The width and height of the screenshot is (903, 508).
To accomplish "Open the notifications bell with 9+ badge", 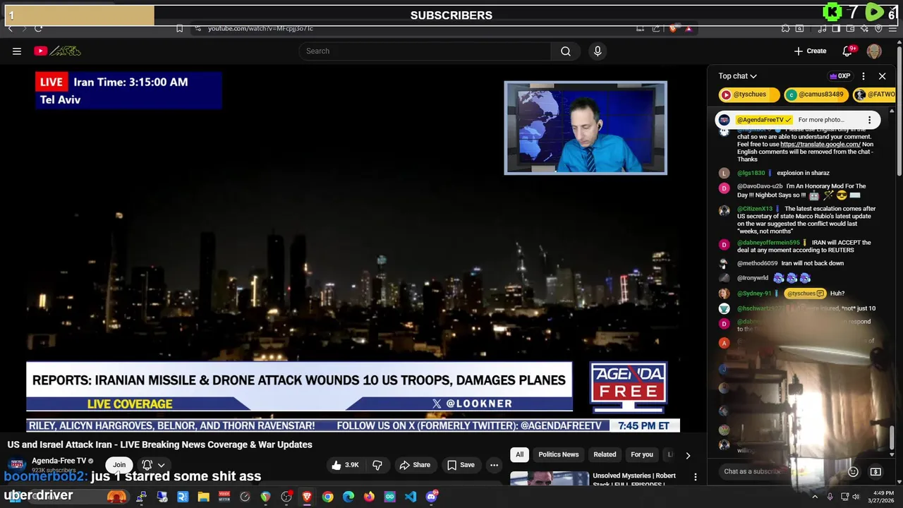I will [x=849, y=51].
